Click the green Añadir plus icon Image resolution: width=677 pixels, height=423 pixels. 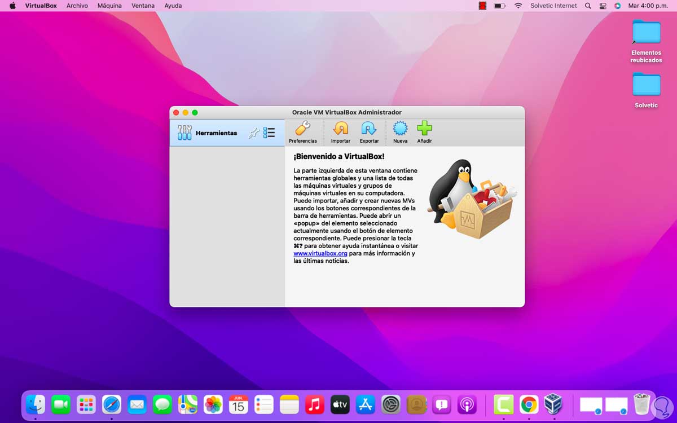point(424,133)
